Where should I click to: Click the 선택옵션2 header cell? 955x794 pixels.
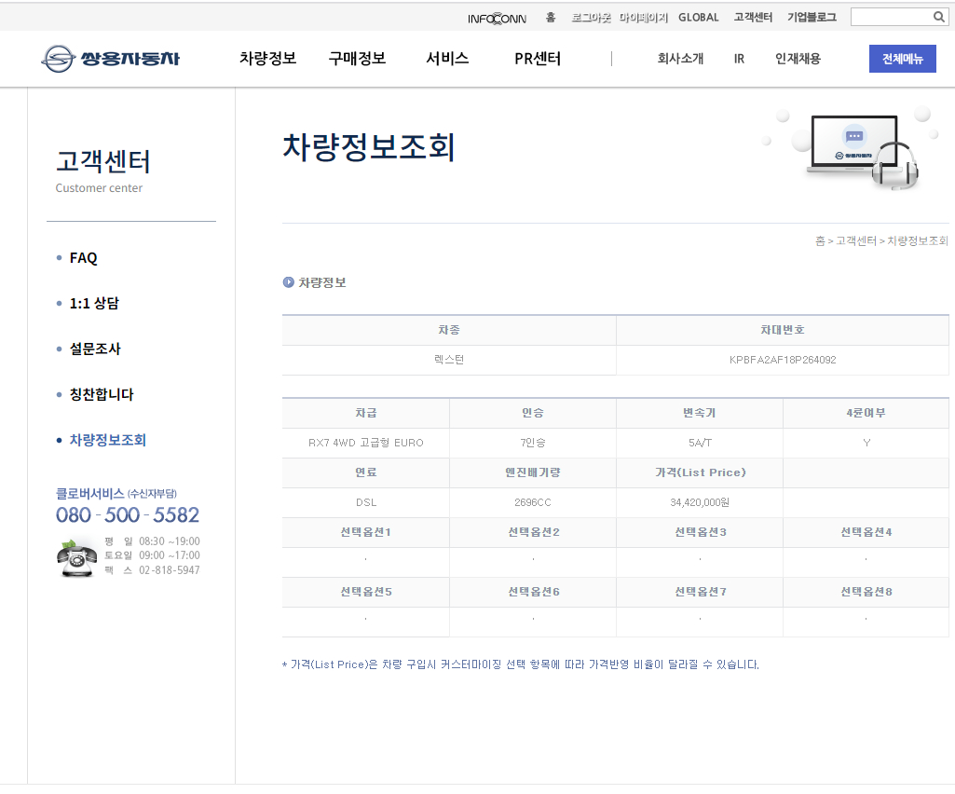point(533,532)
